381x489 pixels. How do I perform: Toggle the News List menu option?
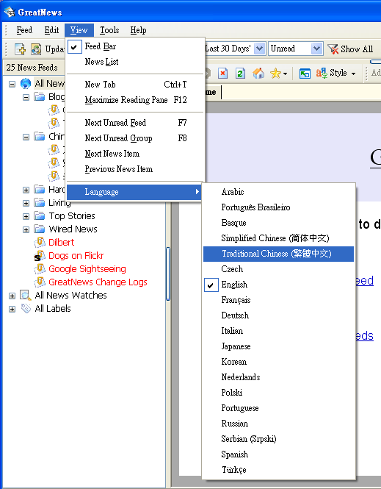[x=135, y=62]
